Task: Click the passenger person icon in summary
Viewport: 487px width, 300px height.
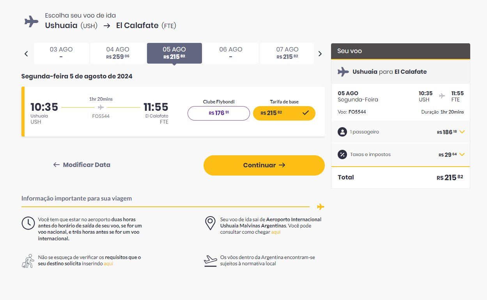Action: [342, 132]
